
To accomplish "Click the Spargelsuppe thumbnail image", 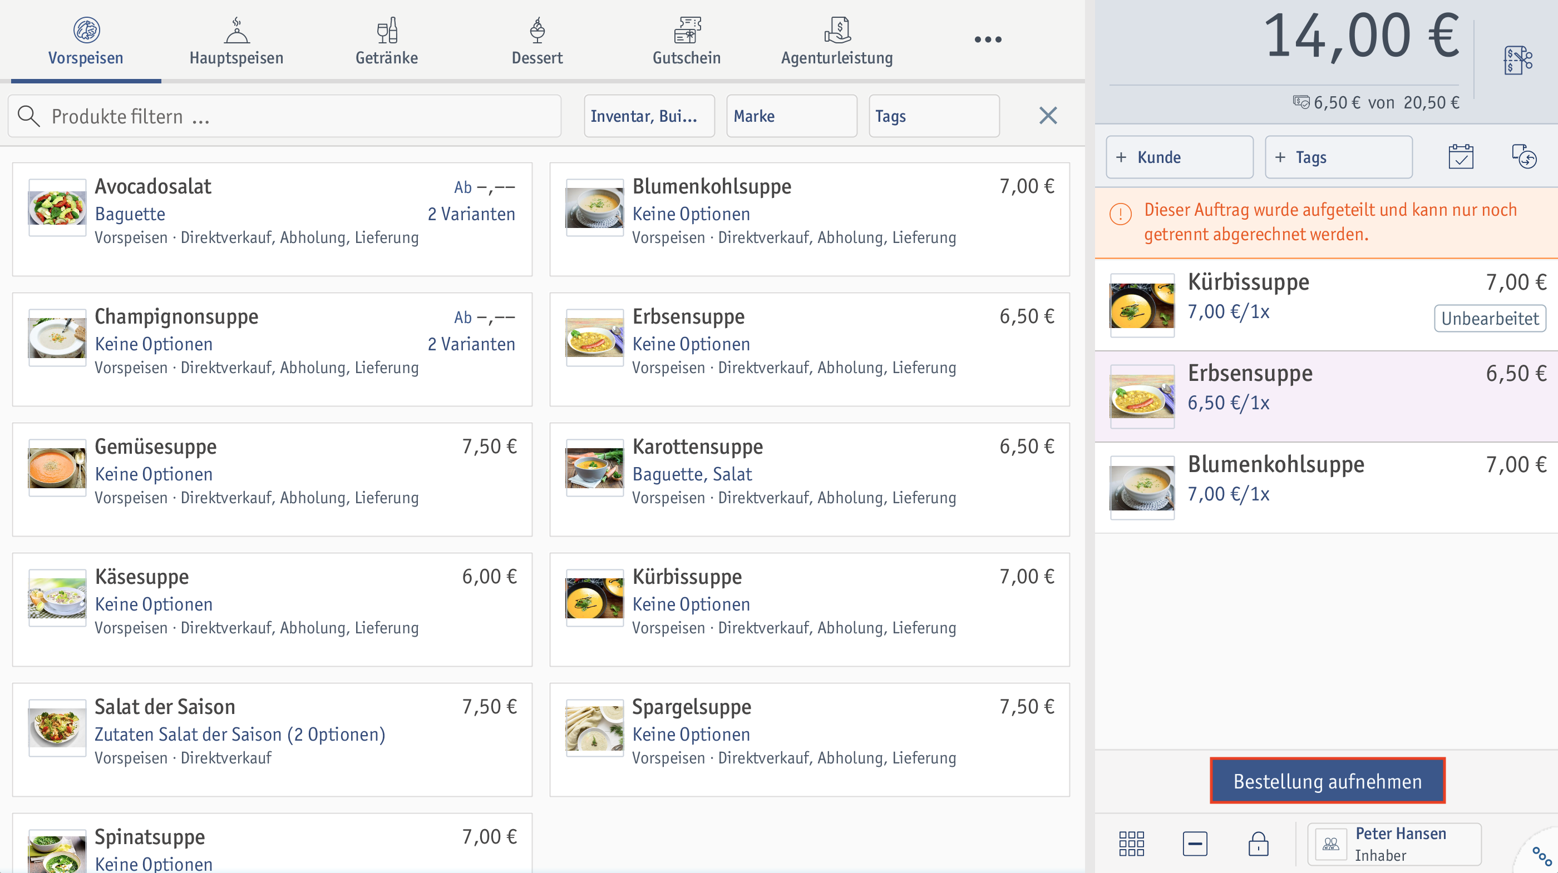I will click(594, 727).
